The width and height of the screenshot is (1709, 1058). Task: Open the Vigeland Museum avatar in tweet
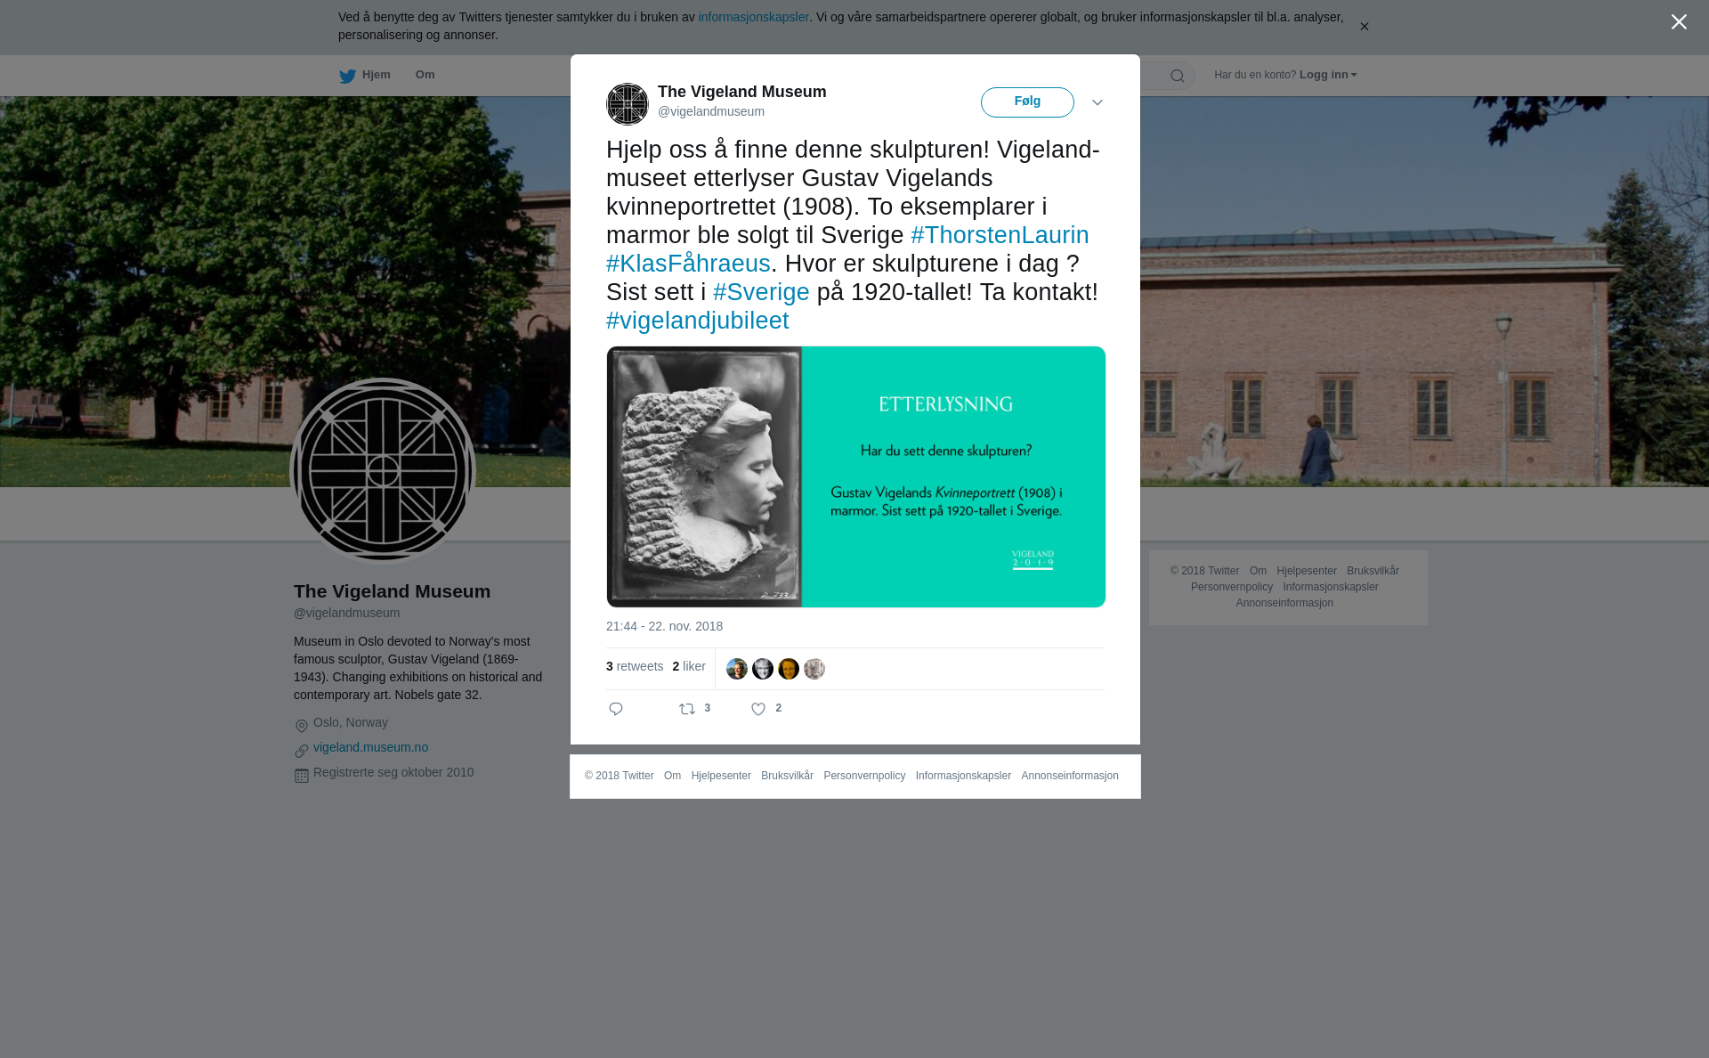click(628, 104)
